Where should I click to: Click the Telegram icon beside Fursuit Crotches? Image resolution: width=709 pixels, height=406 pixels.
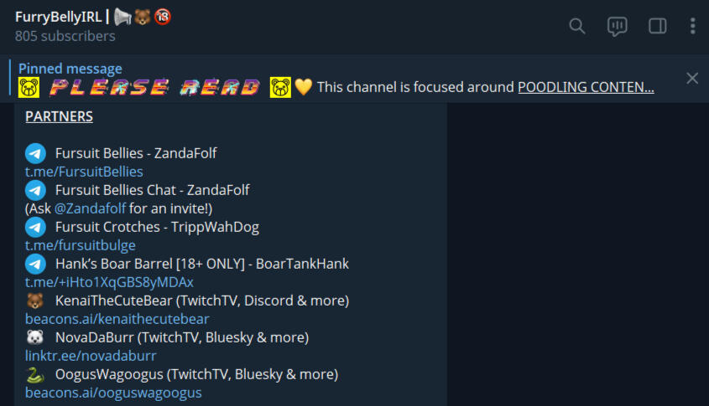pyautogui.click(x=35, y=227)
